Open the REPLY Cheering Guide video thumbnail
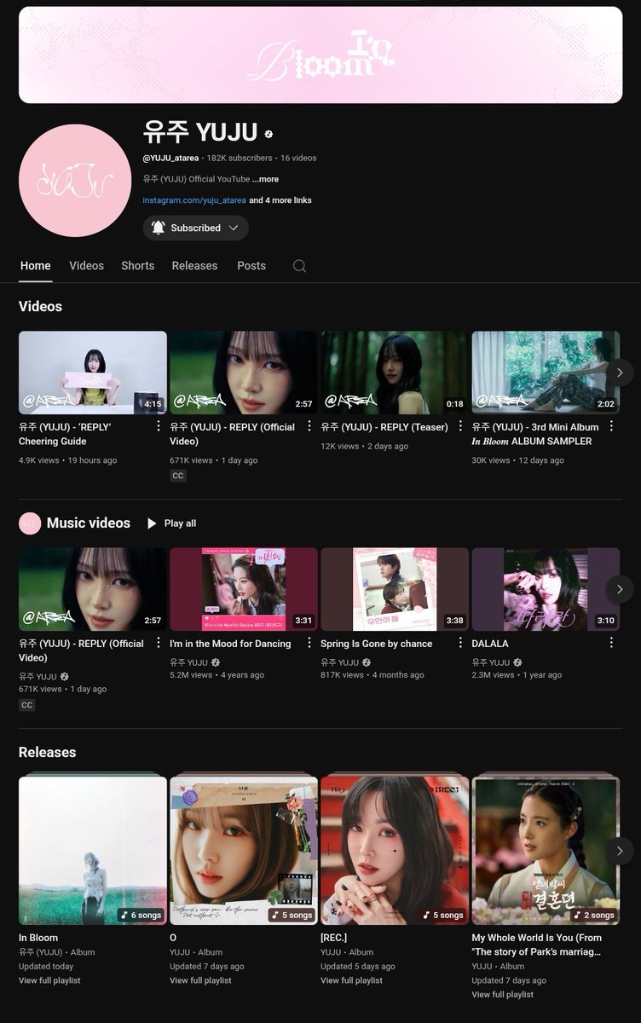 (93, 373)
